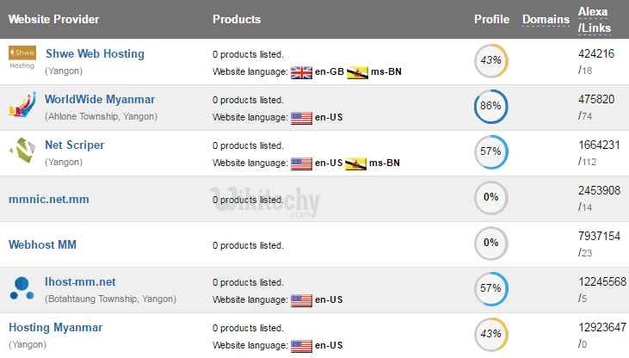Click Brunei flag in Shwe Web Hosting row
The image size is (629, 358).
click(357, 71)
